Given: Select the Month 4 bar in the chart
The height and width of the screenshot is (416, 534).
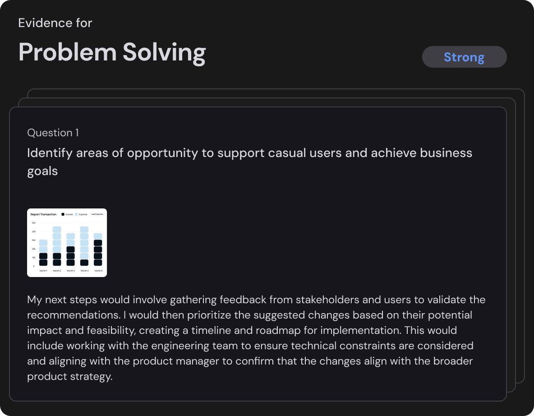Looking at the screenshot, I should (x=84, y=246).
